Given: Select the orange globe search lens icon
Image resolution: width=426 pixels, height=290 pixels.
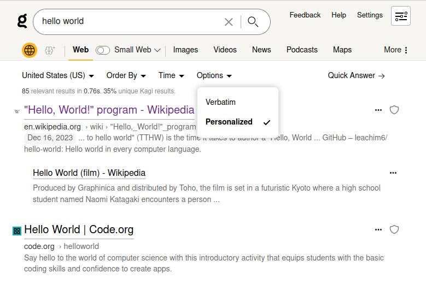Looking at the screenshot, I should [x=30, y=50].
